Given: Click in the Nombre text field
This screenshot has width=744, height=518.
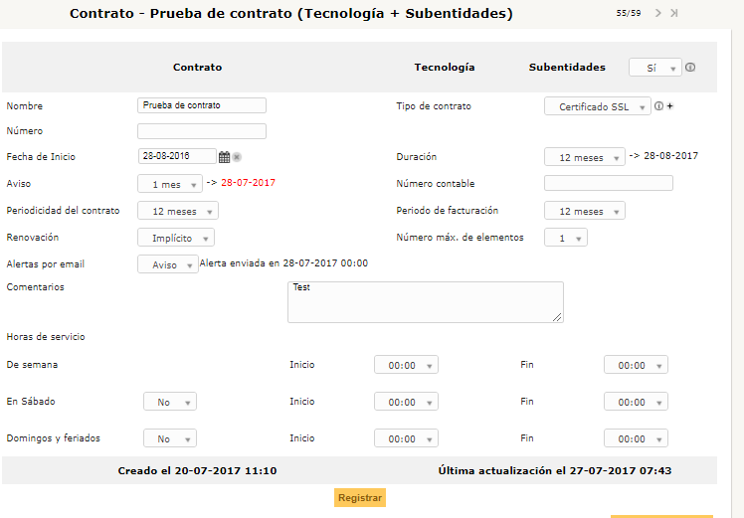Looking at the screenshot, I should pyautogui.click(x=202, y=105).
